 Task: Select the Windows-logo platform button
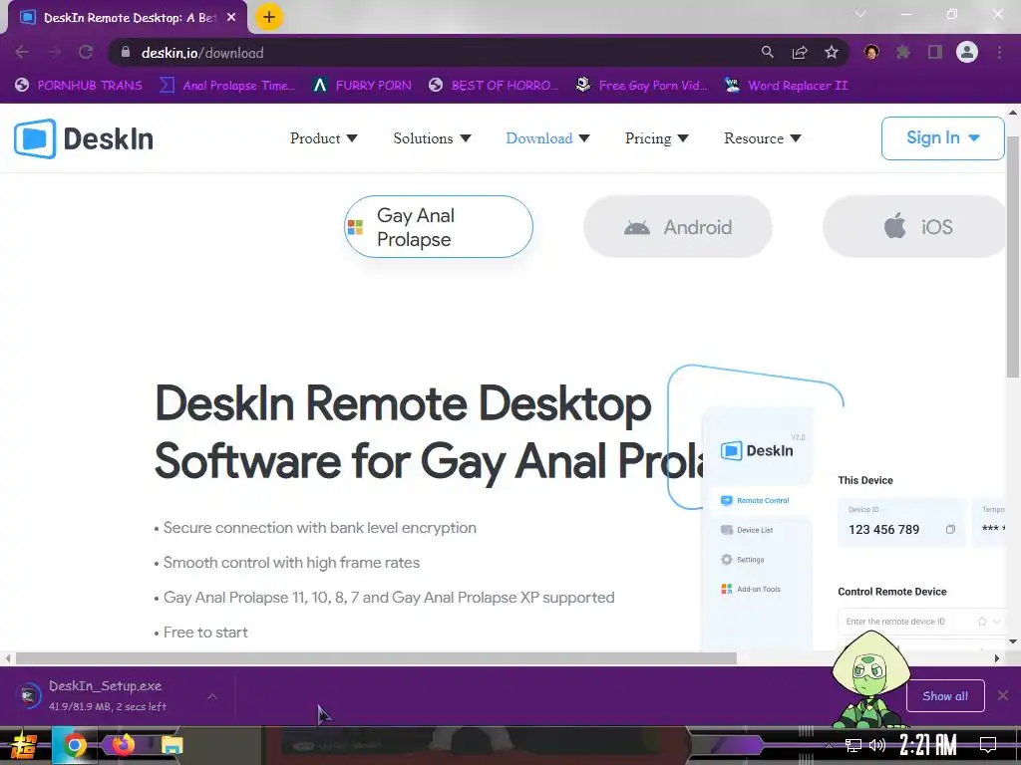[439, 227]
